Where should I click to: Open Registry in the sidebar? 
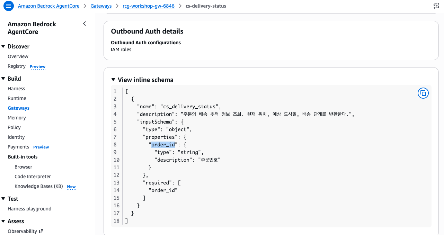point(17,66)
